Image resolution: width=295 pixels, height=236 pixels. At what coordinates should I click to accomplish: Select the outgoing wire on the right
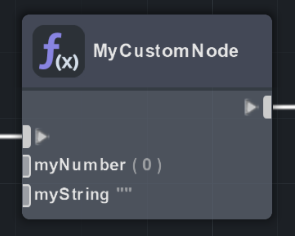pos(284,107)
